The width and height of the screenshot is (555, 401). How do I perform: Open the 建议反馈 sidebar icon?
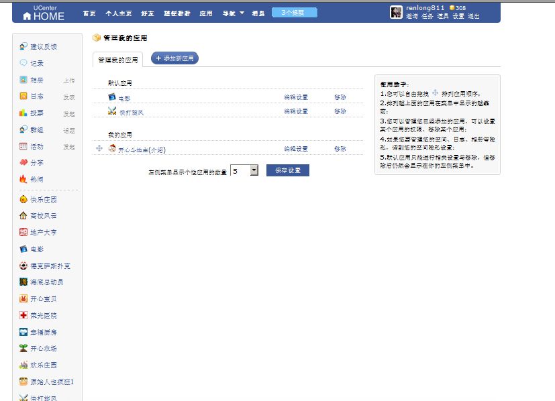tap(23, 46)
